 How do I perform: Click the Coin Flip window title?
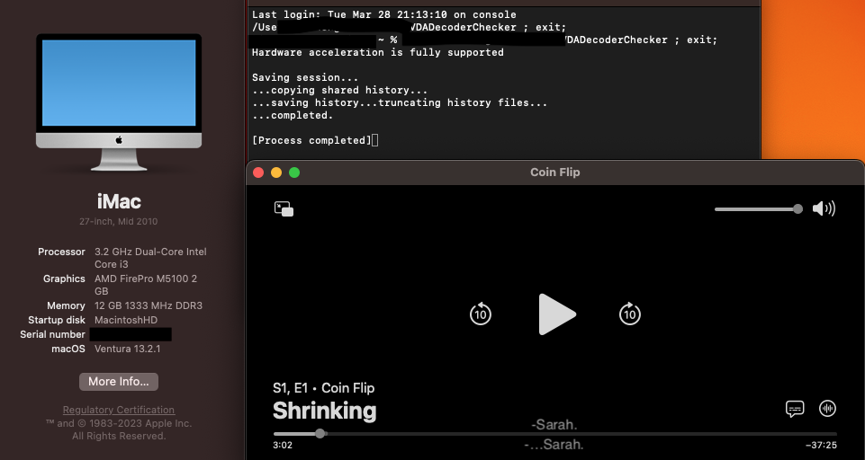(555, 172)
